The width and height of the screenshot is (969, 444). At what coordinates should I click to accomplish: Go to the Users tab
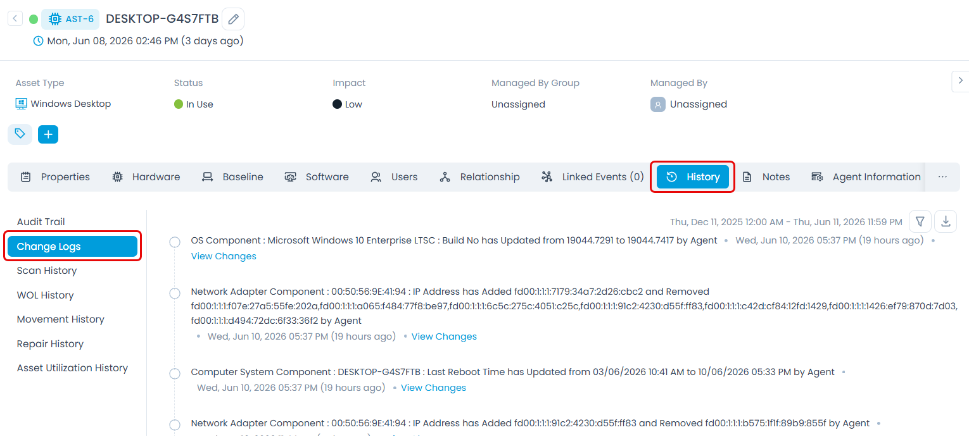point(395,177)
